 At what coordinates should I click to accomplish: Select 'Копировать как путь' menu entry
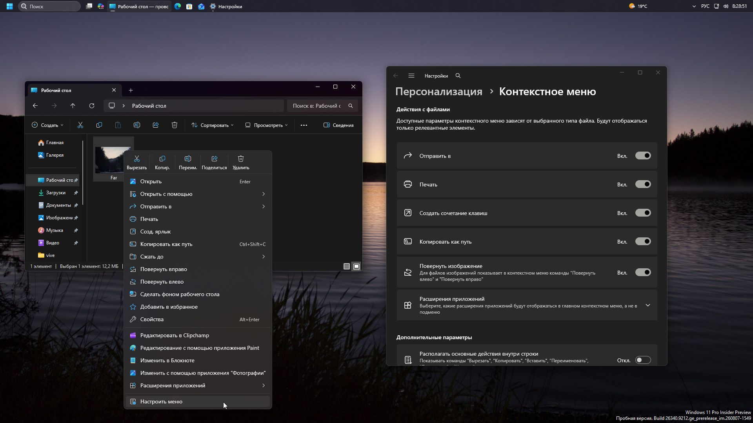point(198,244)
